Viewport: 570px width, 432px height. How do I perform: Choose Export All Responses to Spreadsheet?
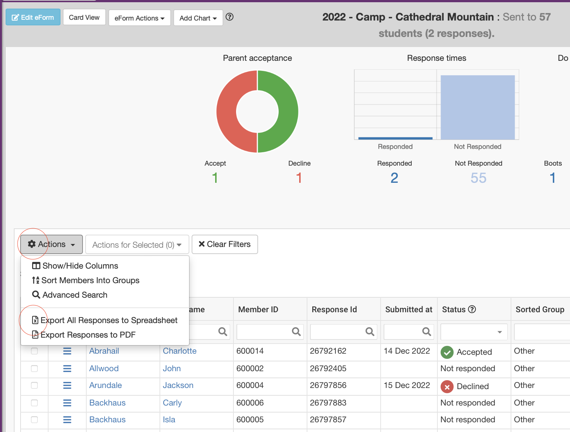(x=109, y=320)
